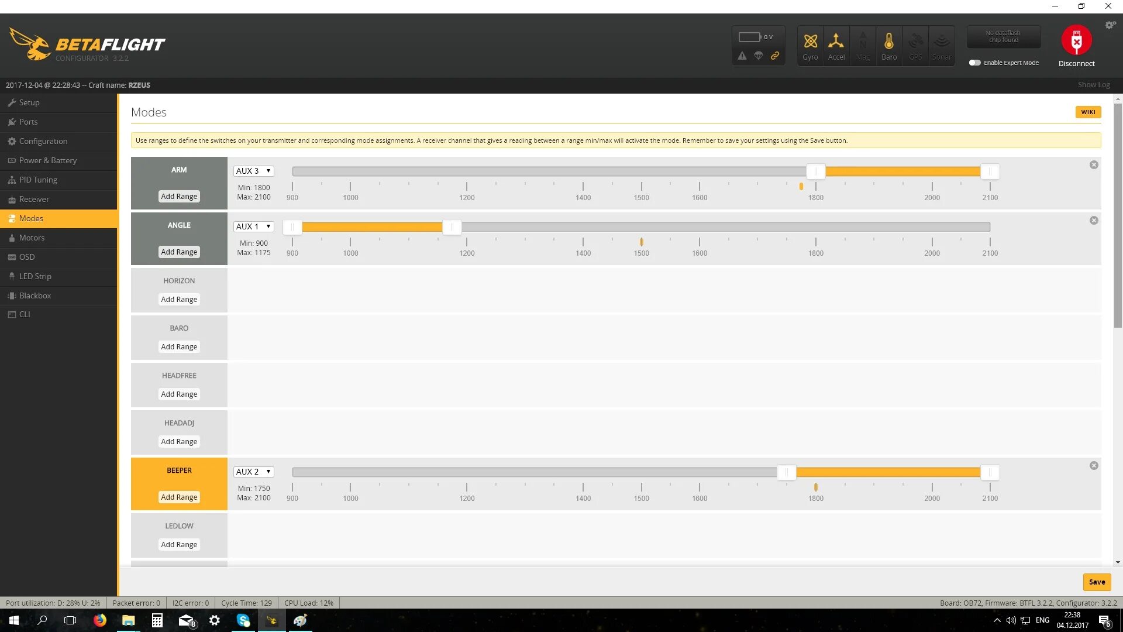
Task: Open the Power & Battery tab
Action: tap(58, 160)
